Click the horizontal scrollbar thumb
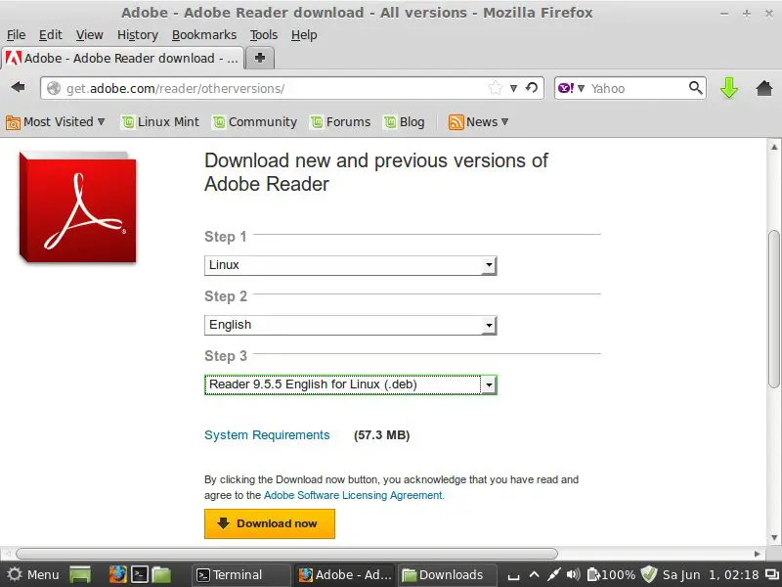The height and width of the screenshot is (587, 782). pos(286,554)
